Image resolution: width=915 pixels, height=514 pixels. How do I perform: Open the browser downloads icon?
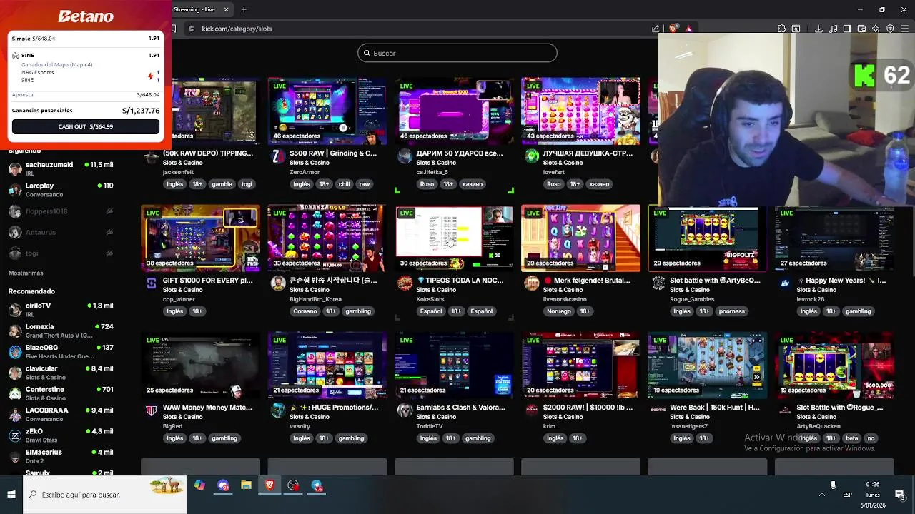[818, 29]
